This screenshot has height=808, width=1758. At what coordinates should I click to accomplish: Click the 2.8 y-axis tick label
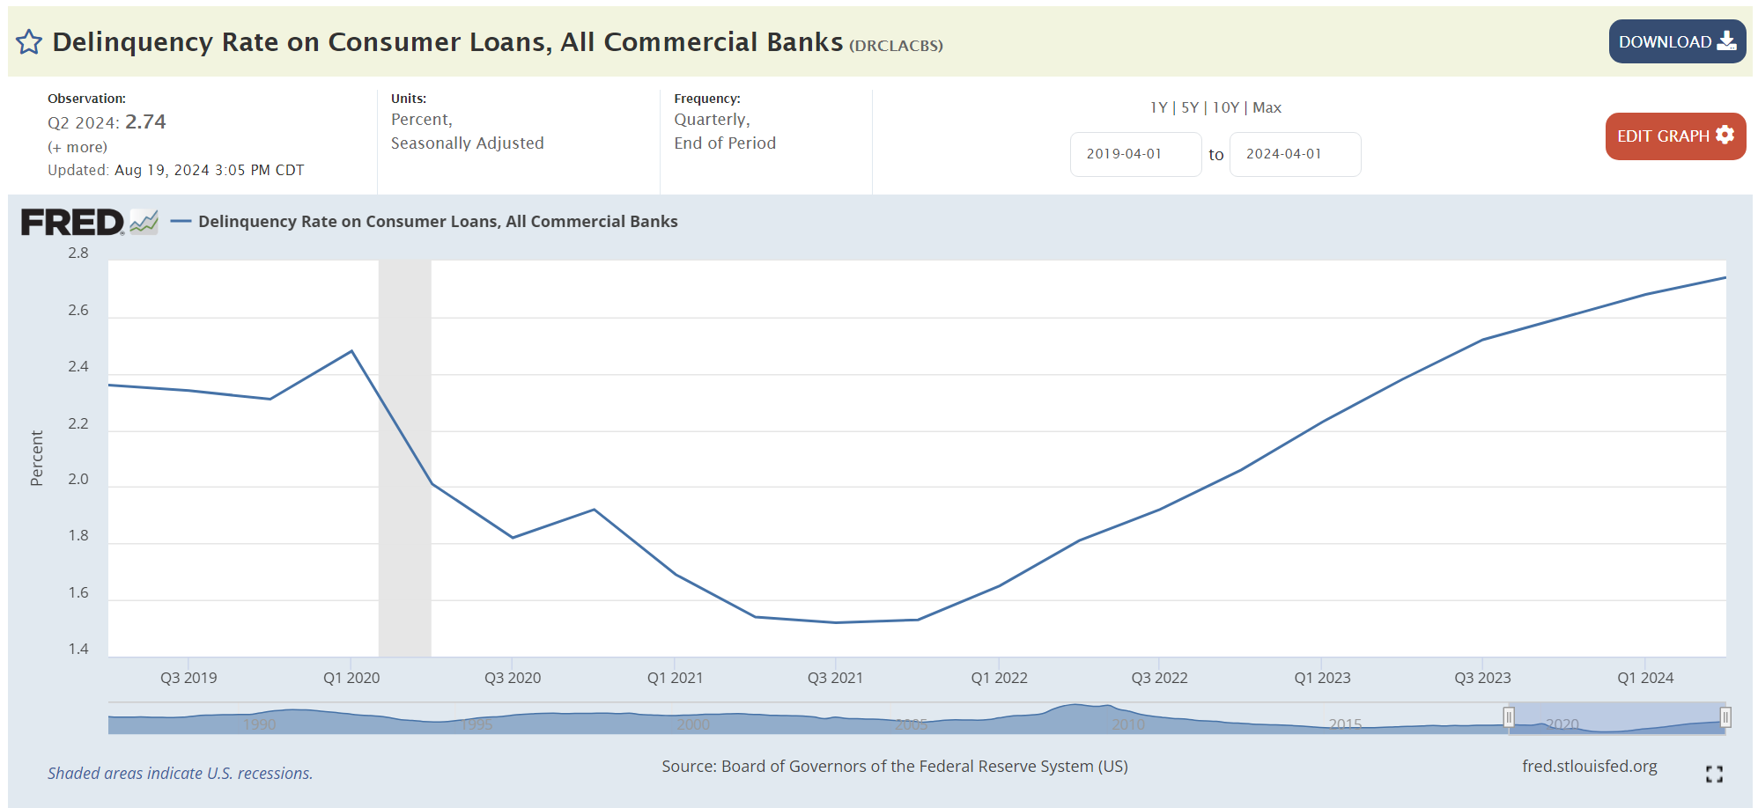(78, 253)
